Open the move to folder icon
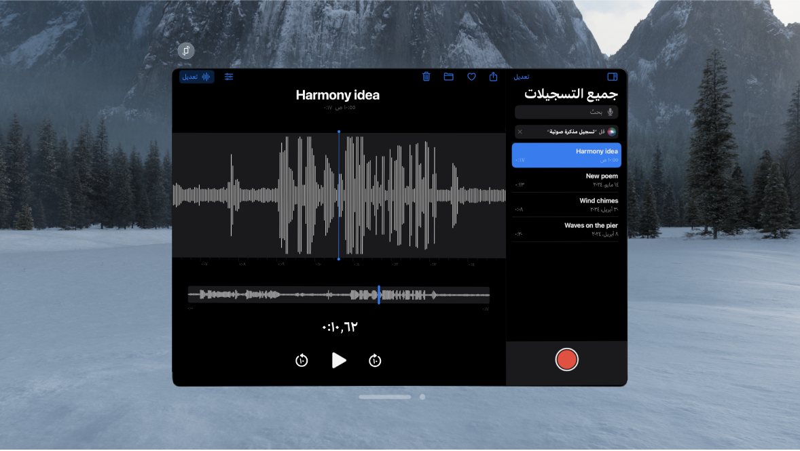Screen dimensions: 800x451 (448, 77)
